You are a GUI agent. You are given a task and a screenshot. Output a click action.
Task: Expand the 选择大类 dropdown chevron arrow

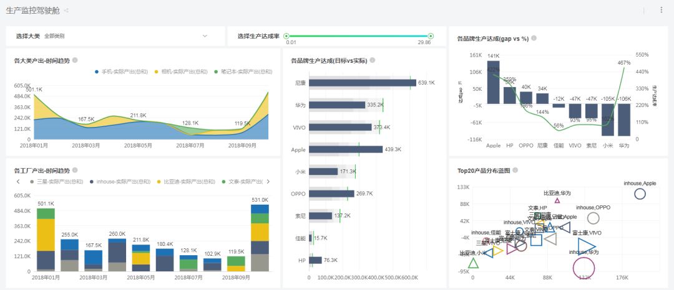click(205, 36)
